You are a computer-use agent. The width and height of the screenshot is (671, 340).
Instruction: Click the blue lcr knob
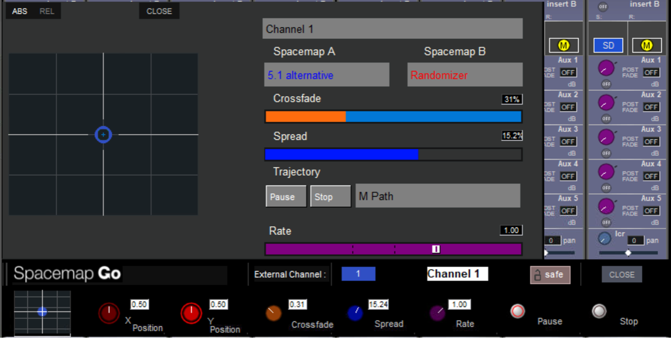(x=605, y=239)
